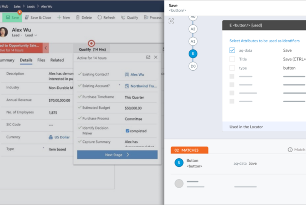Switch to the Files tab
The width and height of the screenshot is (306, 205).
point(41,61)
